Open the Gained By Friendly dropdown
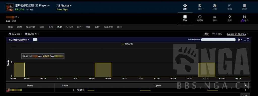Image resolution: width=258 pixels, height=96 pixels. (x=238, y=34)
